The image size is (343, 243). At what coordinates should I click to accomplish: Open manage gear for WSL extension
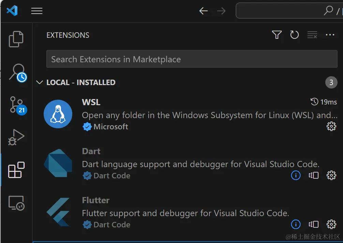(x=331, y=127)
